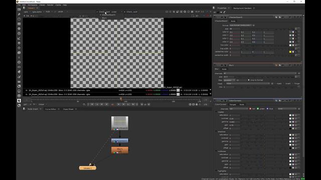
Task: Play the timeline backward
Action: pos(106,104)
